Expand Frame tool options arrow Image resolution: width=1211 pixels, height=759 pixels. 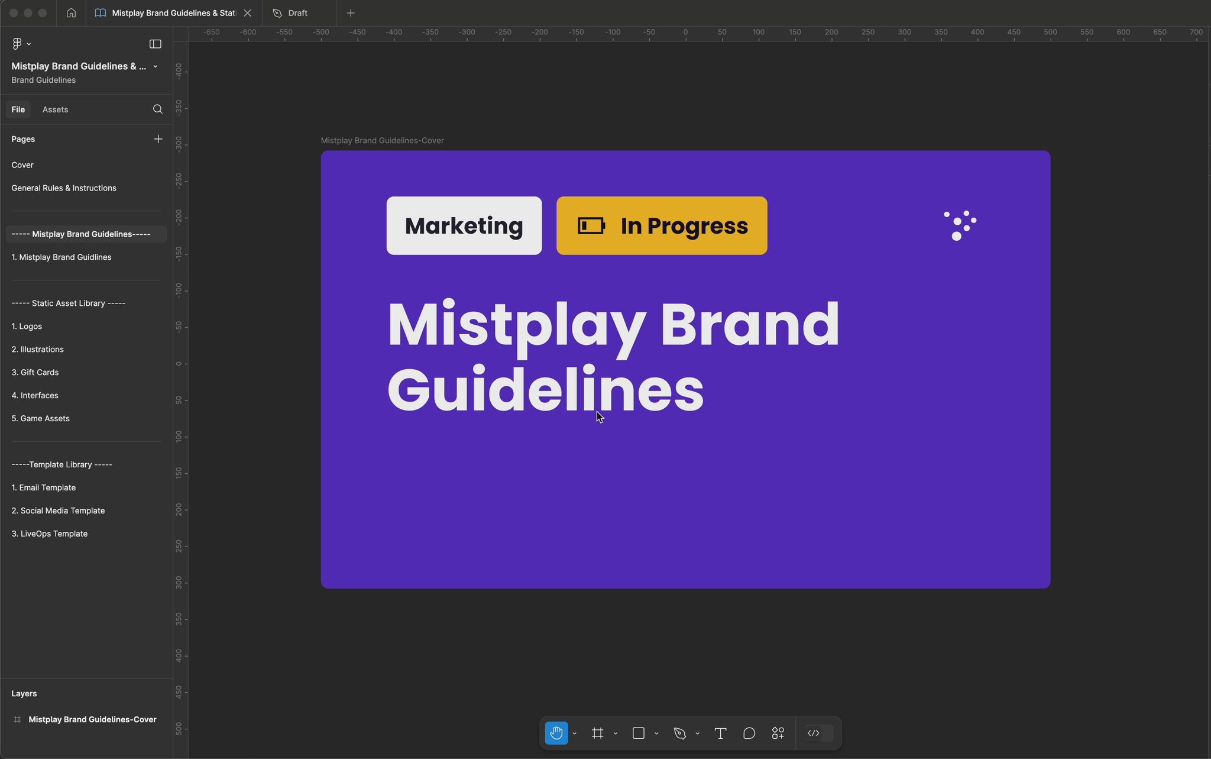coord(616,734)
